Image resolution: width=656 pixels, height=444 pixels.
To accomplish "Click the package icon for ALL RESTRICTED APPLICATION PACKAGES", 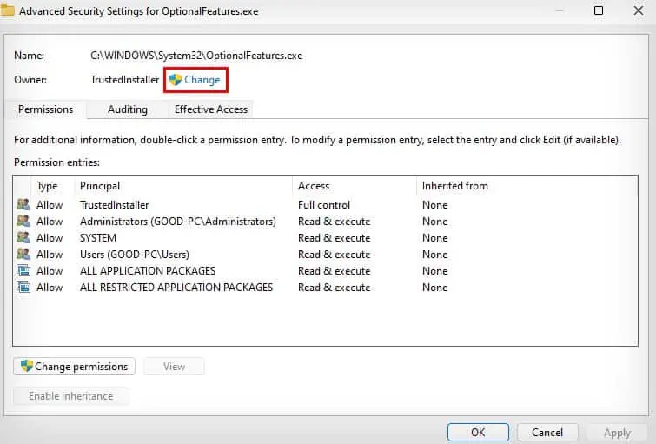I will click(23, 287).
